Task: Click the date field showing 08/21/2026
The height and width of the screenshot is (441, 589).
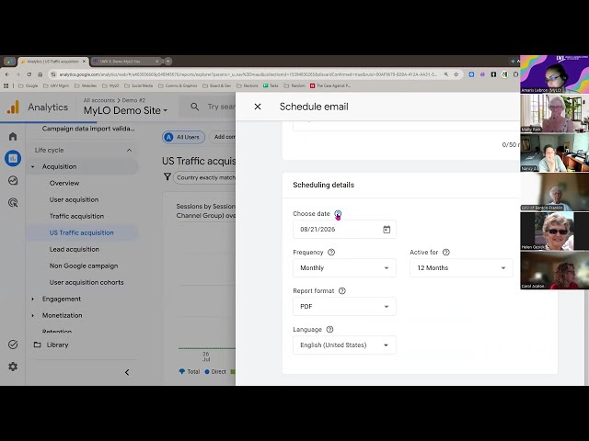Action: [344, 229]
